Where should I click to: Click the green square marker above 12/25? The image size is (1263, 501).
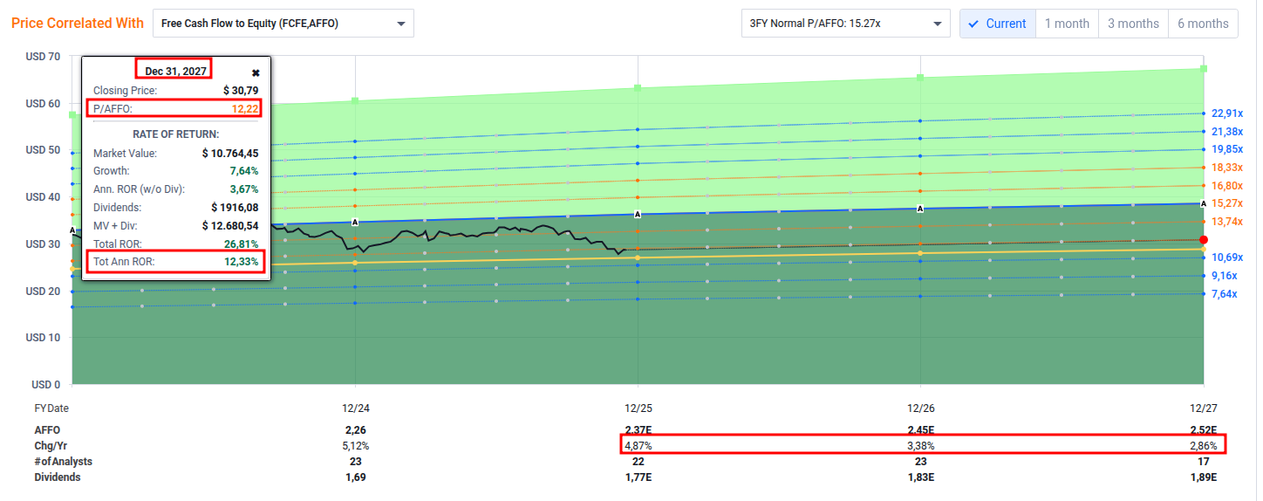[x=638, y=87]
